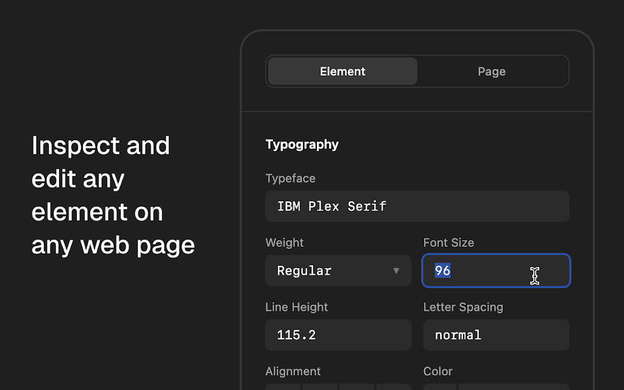Click the Letter Spacing label

pyautogui.click(x=463, y=307)
